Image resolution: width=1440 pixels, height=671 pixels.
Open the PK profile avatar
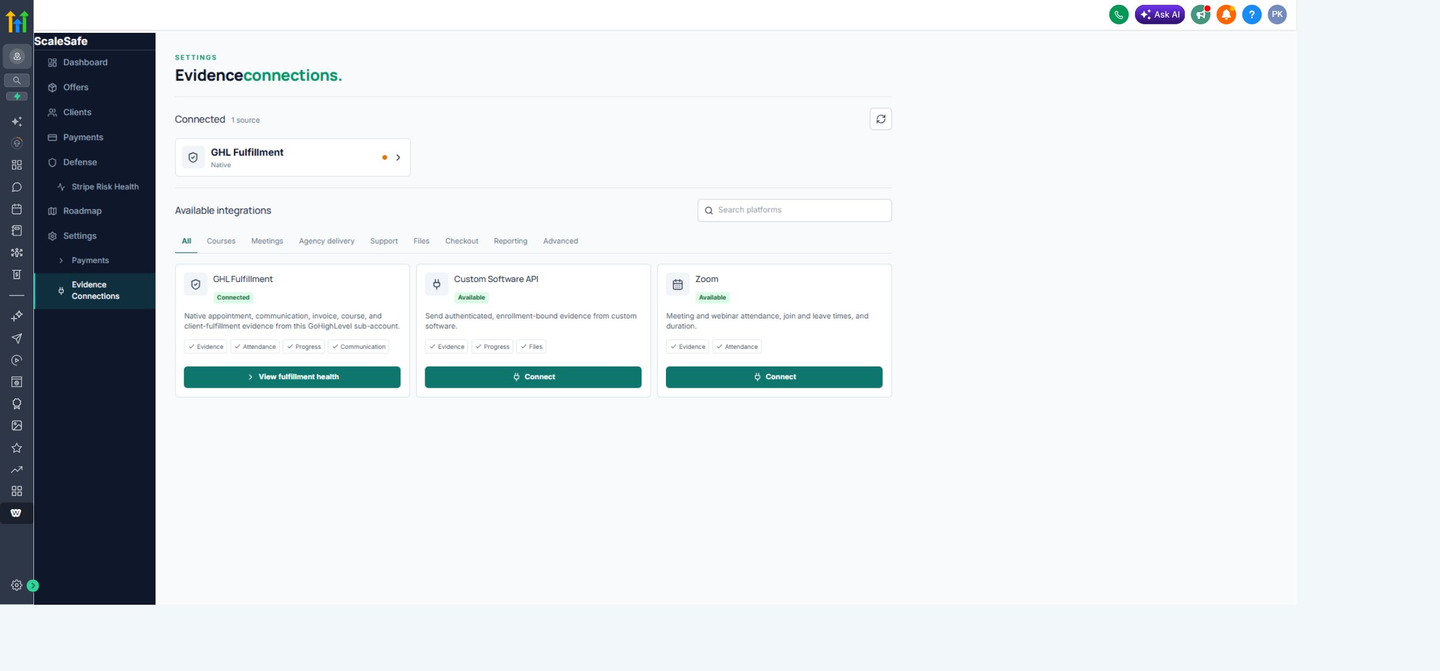click(1277, 15)
